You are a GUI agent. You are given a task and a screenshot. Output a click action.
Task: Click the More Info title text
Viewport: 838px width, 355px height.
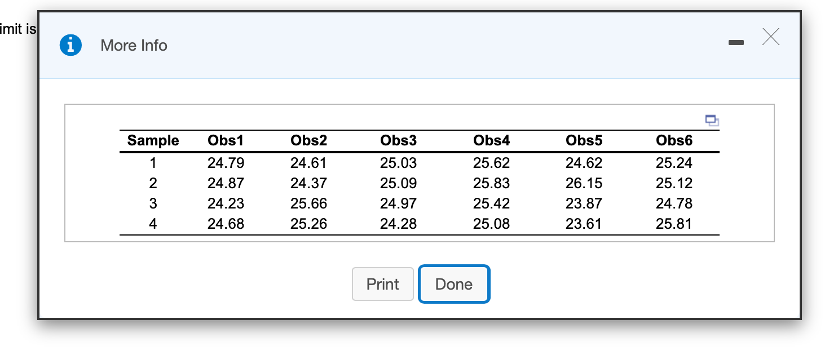pos(134,46)
